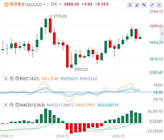Select the pencil drawing tool

(137, 5)
